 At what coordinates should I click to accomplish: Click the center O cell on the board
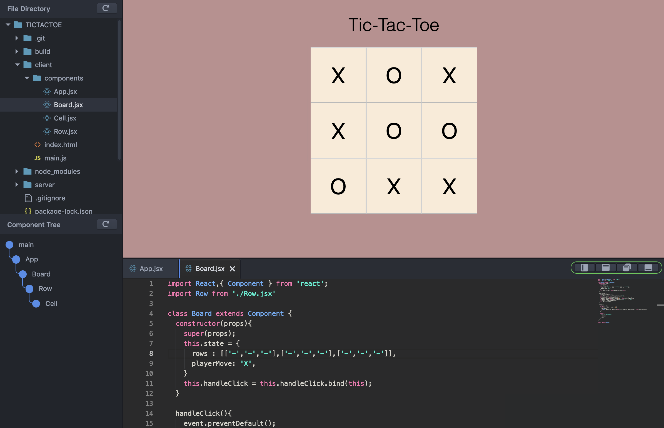(x=393, y=131)
